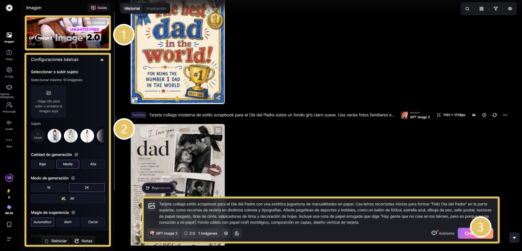Select the third subject thumbnail
The height and width of the screenshot is (251, 522).
(87, 136)
